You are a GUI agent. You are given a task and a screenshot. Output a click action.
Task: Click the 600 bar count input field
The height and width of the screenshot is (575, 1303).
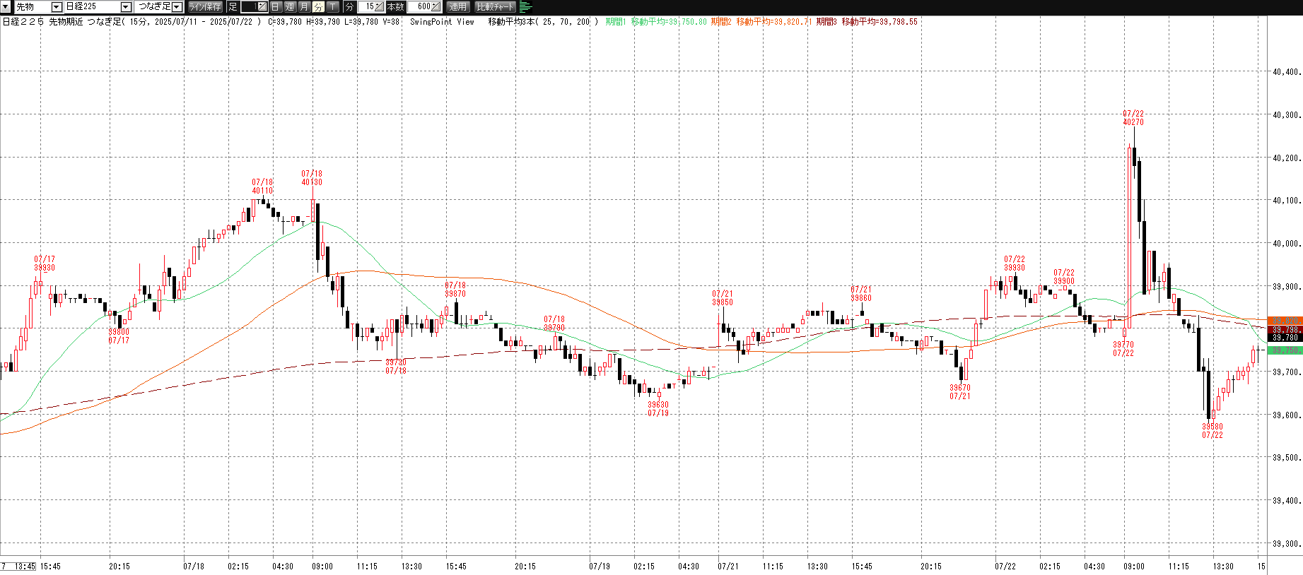click(x=421, y=7)
